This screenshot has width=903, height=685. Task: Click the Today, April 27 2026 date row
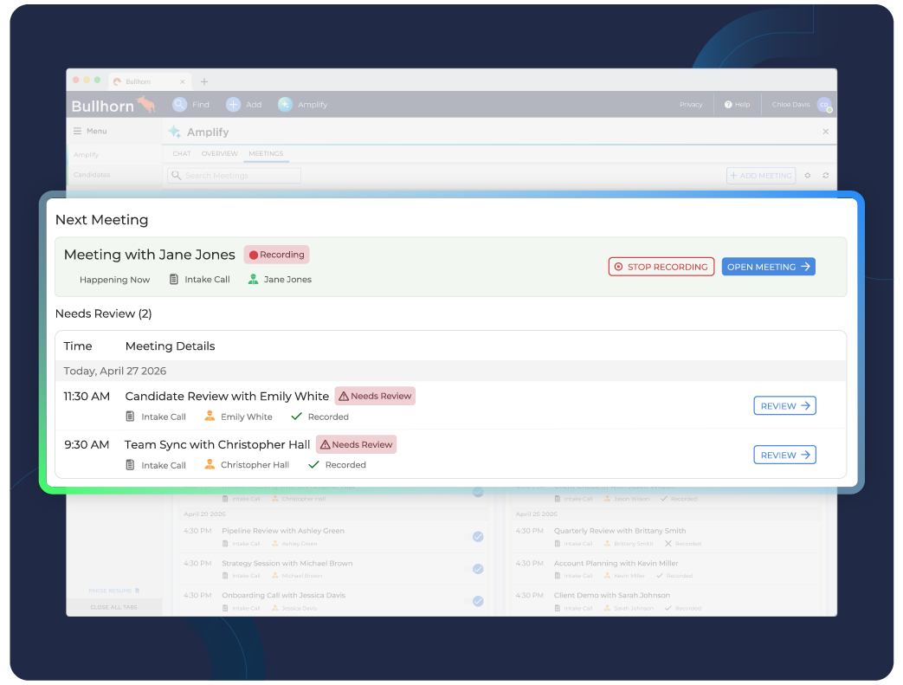(450, 371)
